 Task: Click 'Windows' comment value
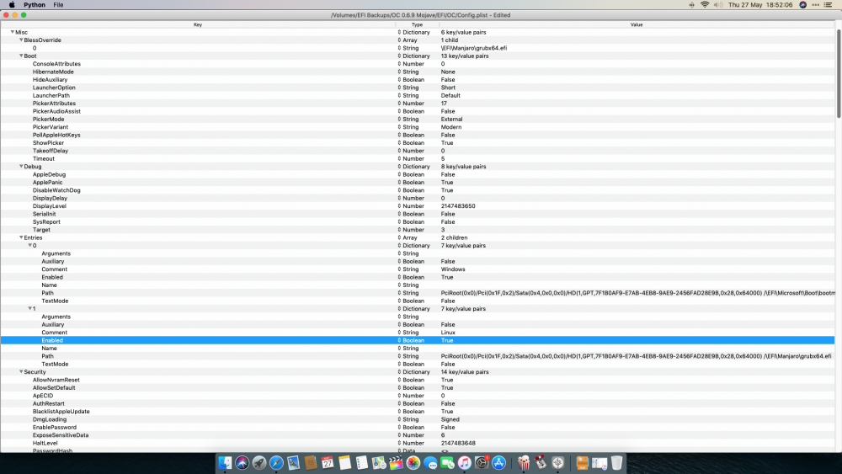coord(453,269)
